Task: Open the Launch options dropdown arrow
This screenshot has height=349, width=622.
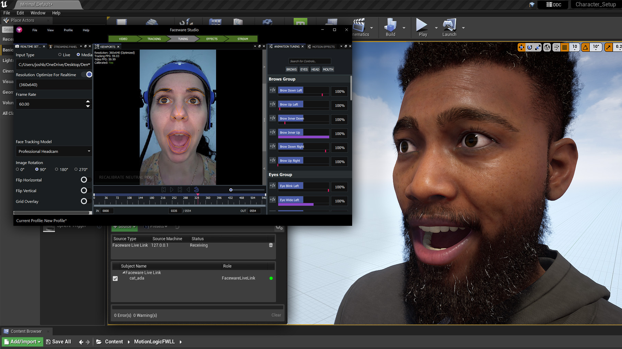Action: coord(463,28)
